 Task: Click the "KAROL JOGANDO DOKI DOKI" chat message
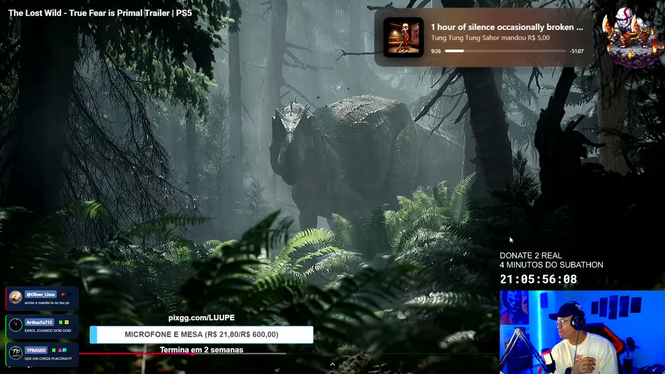pyautogui.click(x=48, y=331)
